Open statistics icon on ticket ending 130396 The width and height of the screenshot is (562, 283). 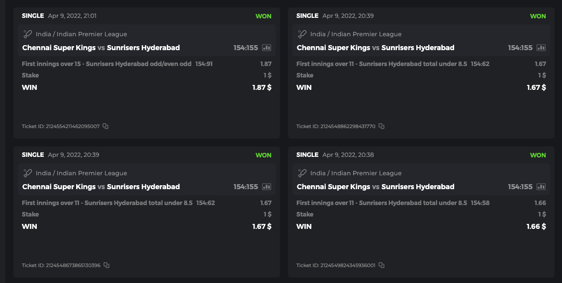tap(267, 187)
